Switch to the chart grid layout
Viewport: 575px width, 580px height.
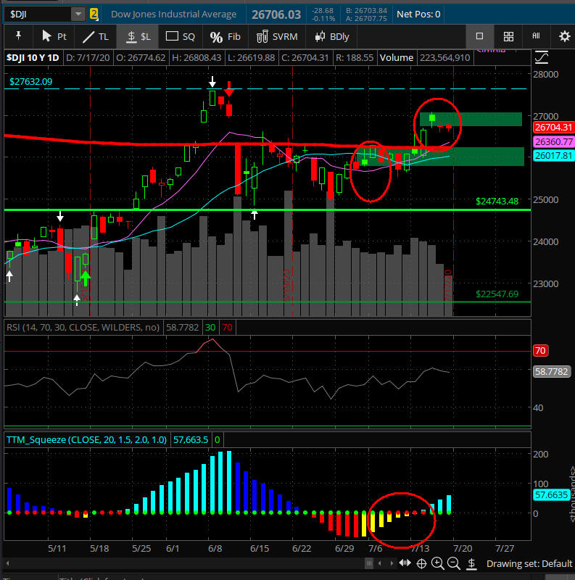(x=508, y=36)
